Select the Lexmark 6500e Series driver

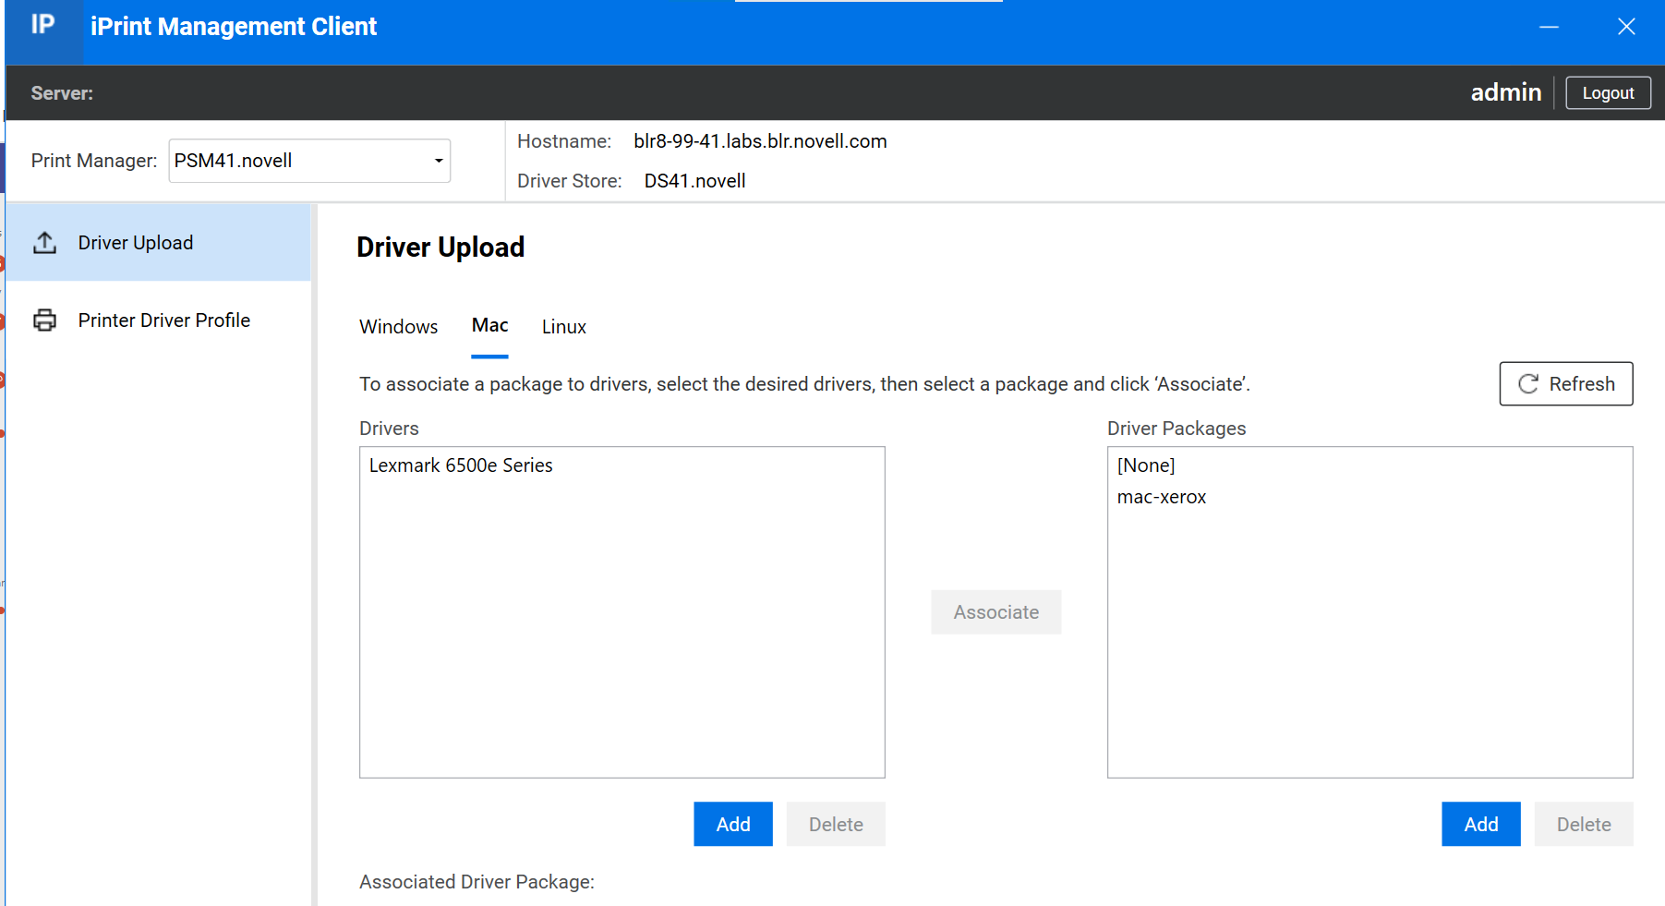pos(460,465)
